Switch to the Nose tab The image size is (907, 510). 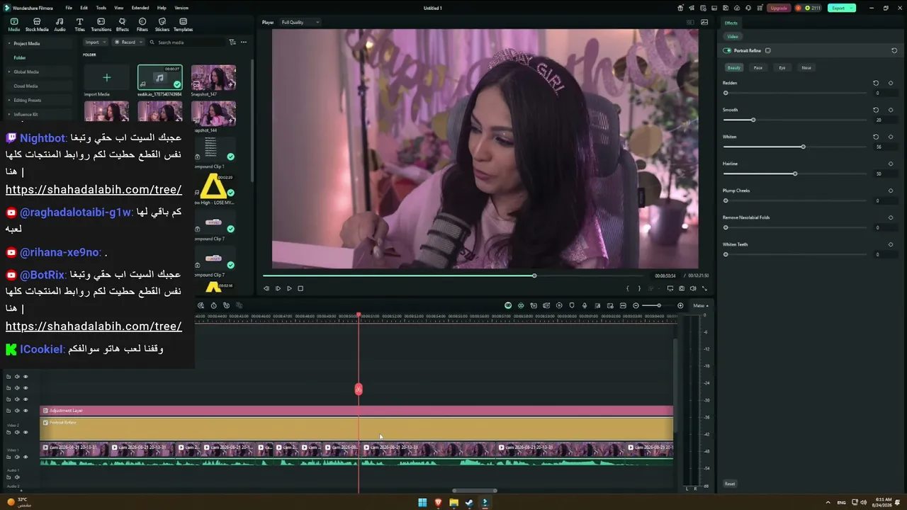pos(806,68)
